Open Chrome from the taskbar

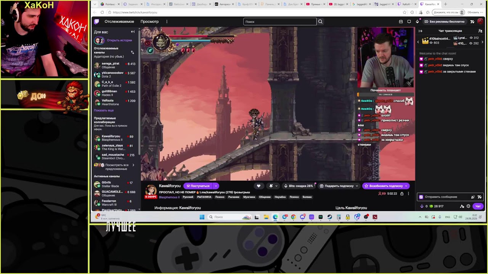click(x=293, y=217)
